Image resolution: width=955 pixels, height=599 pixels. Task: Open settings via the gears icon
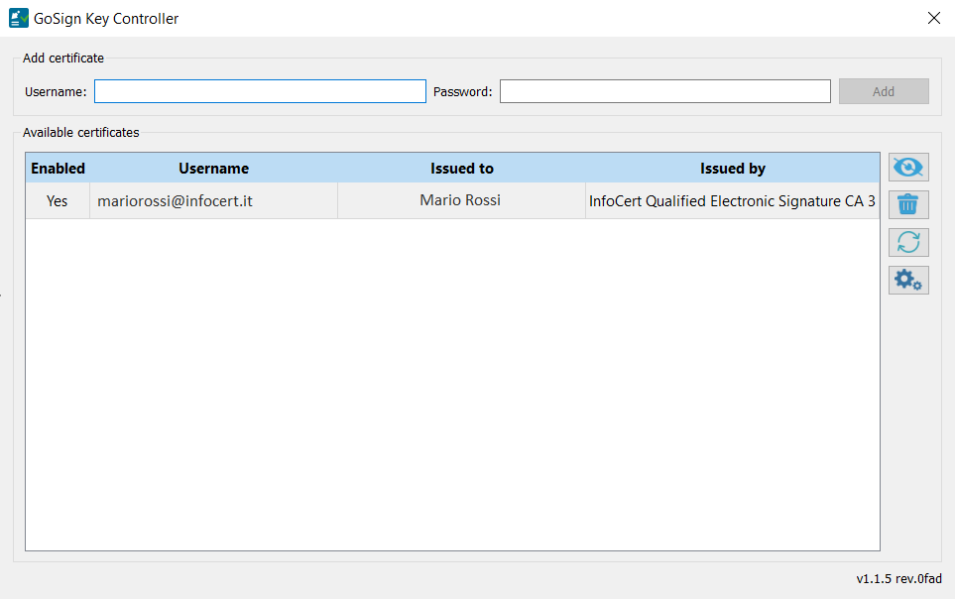click(908, 280)
